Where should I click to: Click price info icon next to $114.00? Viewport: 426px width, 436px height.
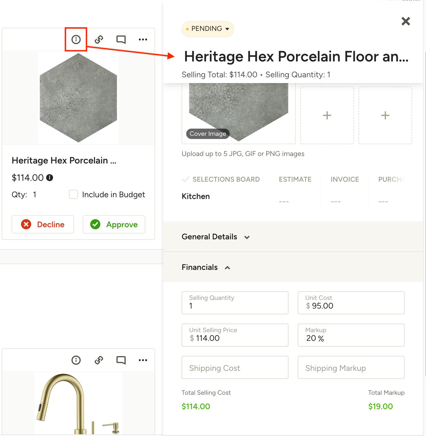(x=50, y=178)
